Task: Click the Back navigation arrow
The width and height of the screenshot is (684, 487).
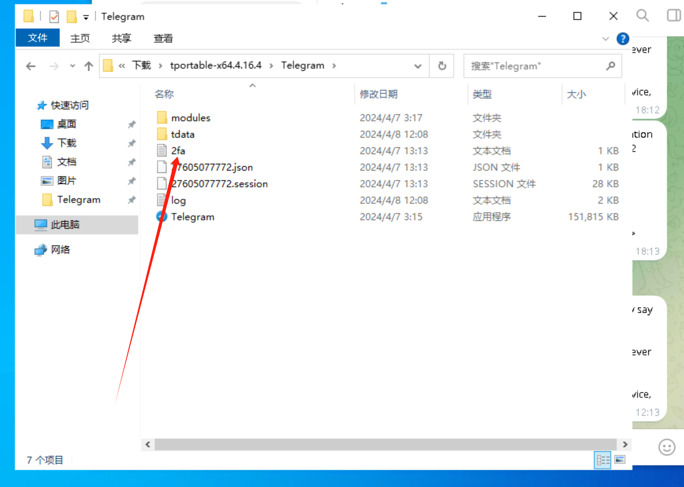Action: (31, 66)
